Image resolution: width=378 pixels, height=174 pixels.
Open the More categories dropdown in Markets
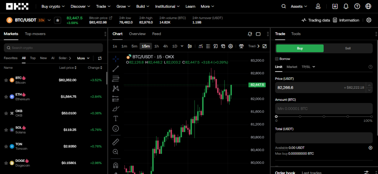pos(83,58)
